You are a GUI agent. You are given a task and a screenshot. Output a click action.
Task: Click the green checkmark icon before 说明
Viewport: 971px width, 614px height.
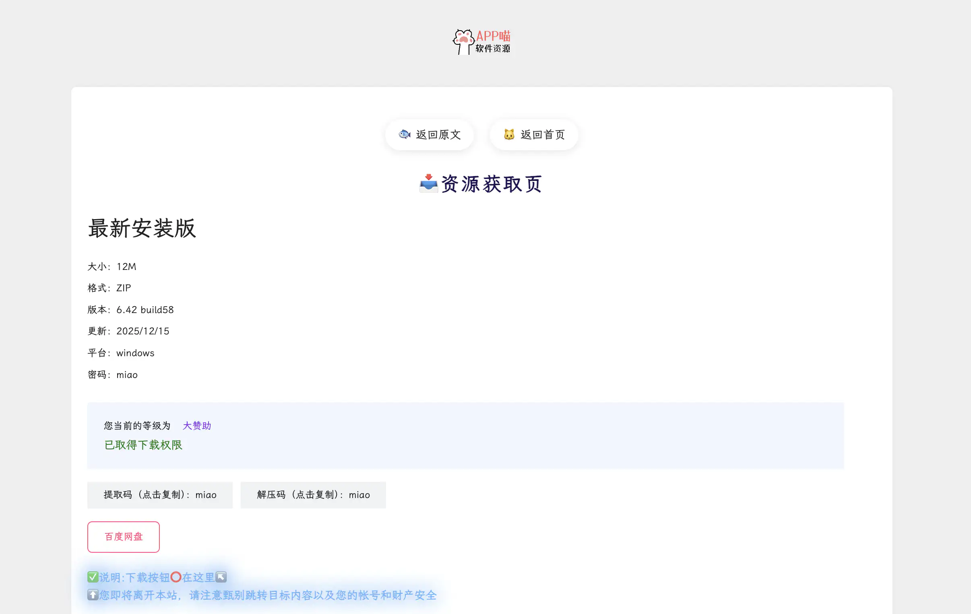tap(93, 577)
